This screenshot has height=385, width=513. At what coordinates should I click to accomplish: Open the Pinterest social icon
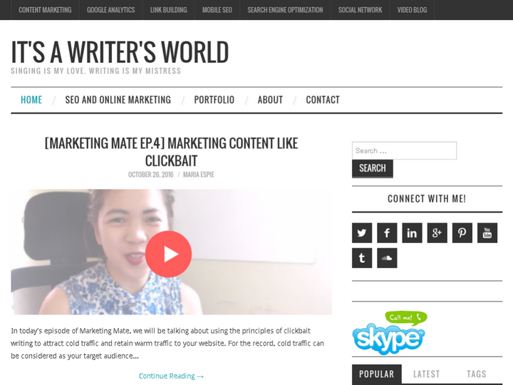point(462,232)
